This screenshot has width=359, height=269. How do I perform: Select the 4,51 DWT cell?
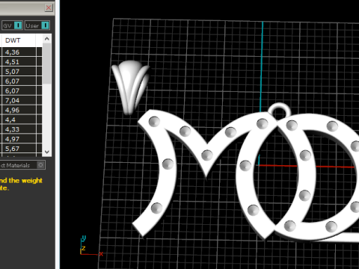19,62
